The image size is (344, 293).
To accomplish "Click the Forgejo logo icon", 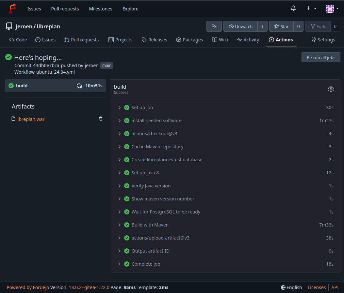I will (x=12, y=9).
